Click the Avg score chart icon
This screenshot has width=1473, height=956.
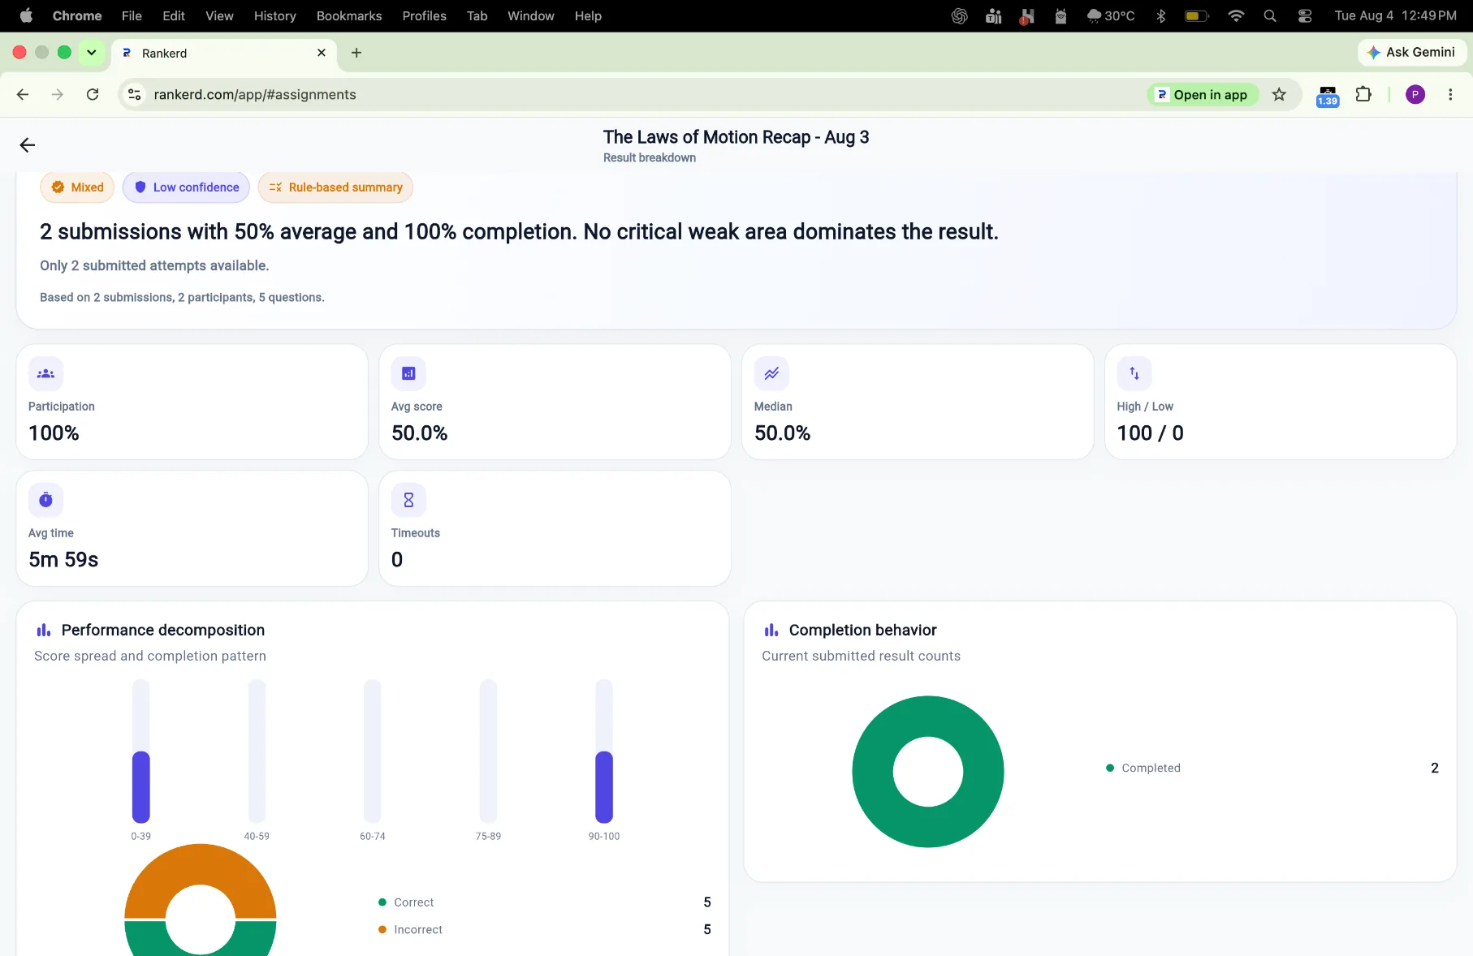(x=408, y=373)
